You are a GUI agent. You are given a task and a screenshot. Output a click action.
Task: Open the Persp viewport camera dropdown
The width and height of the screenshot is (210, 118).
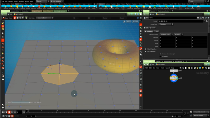(x=128, y=22)
